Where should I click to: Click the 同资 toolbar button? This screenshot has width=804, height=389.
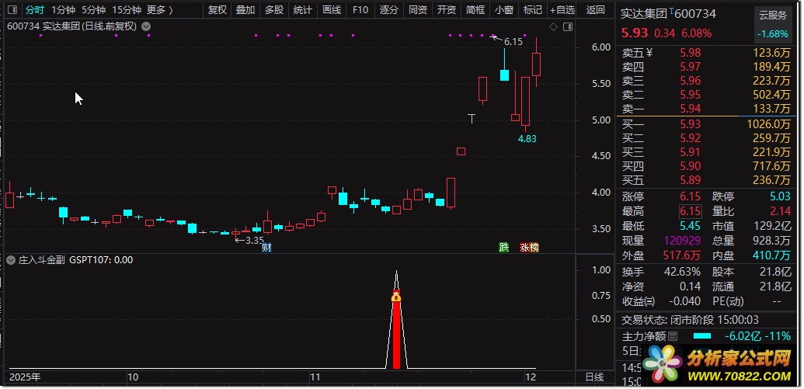point(418,10)
